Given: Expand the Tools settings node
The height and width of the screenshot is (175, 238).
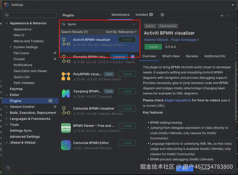Looking at the screenshot, I should pos(7,124).
